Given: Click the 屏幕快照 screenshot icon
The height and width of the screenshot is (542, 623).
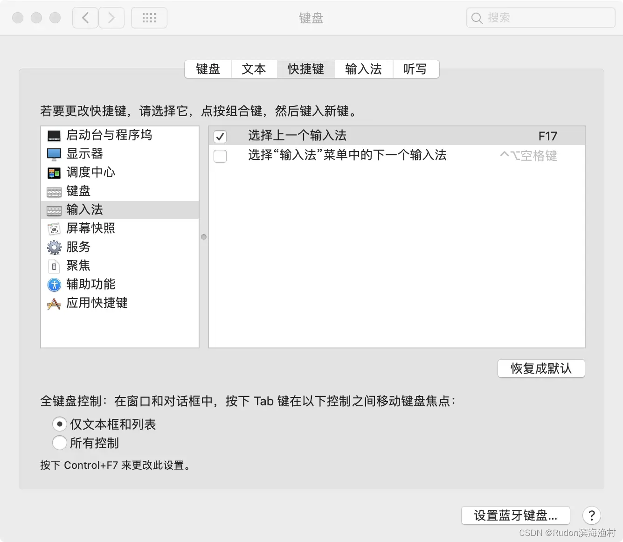Looking at the screenshot, I should click(x=54, y=229).
